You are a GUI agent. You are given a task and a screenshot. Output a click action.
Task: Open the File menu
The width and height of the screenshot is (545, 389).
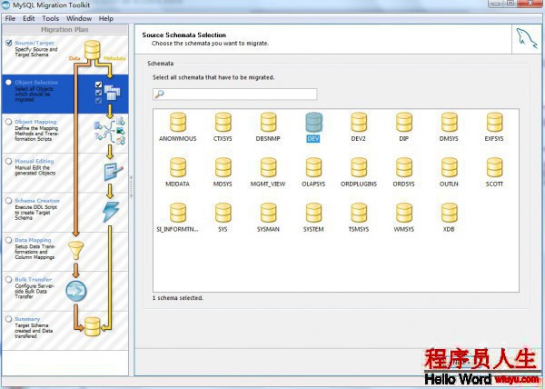tap(10, 18)
